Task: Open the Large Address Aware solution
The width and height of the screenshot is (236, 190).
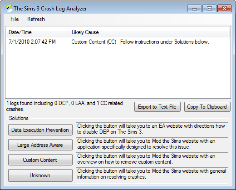Action: click(x=40, y=145)
